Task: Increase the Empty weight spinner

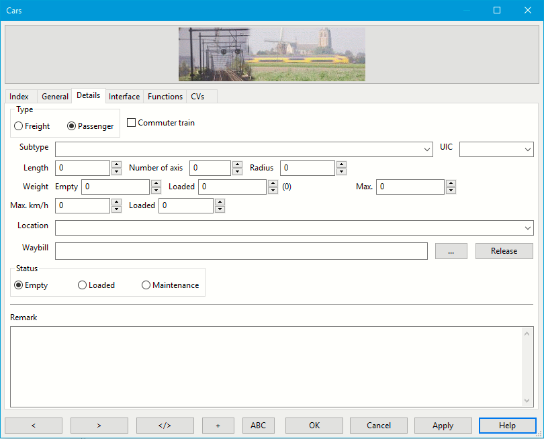Action: (x=156, y=183)
